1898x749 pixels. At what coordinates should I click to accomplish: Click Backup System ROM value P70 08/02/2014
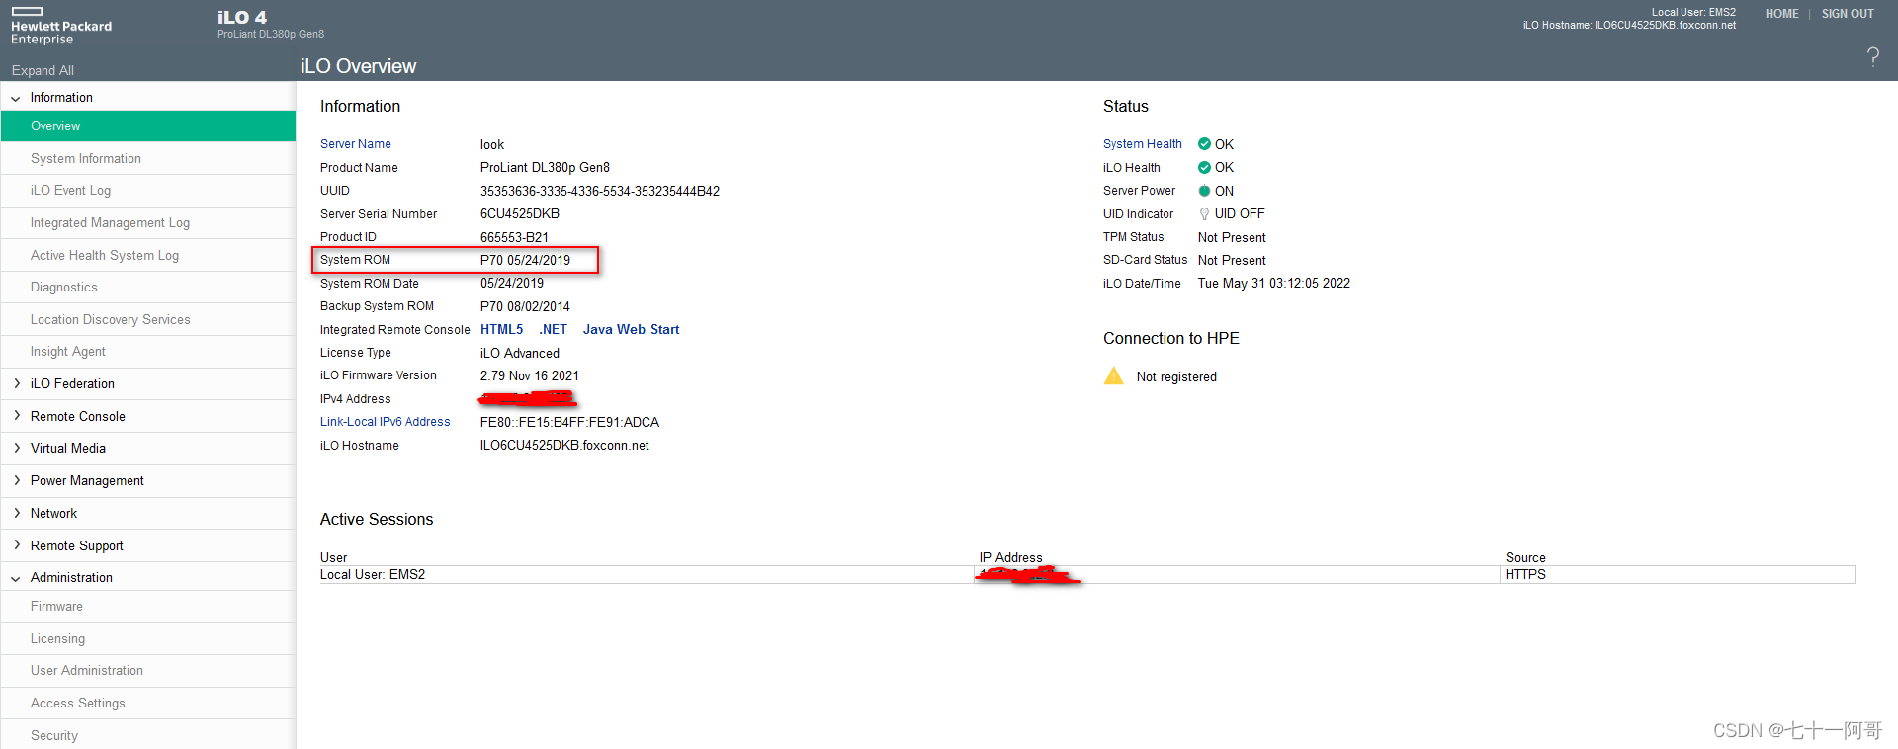tap(525, 306)
